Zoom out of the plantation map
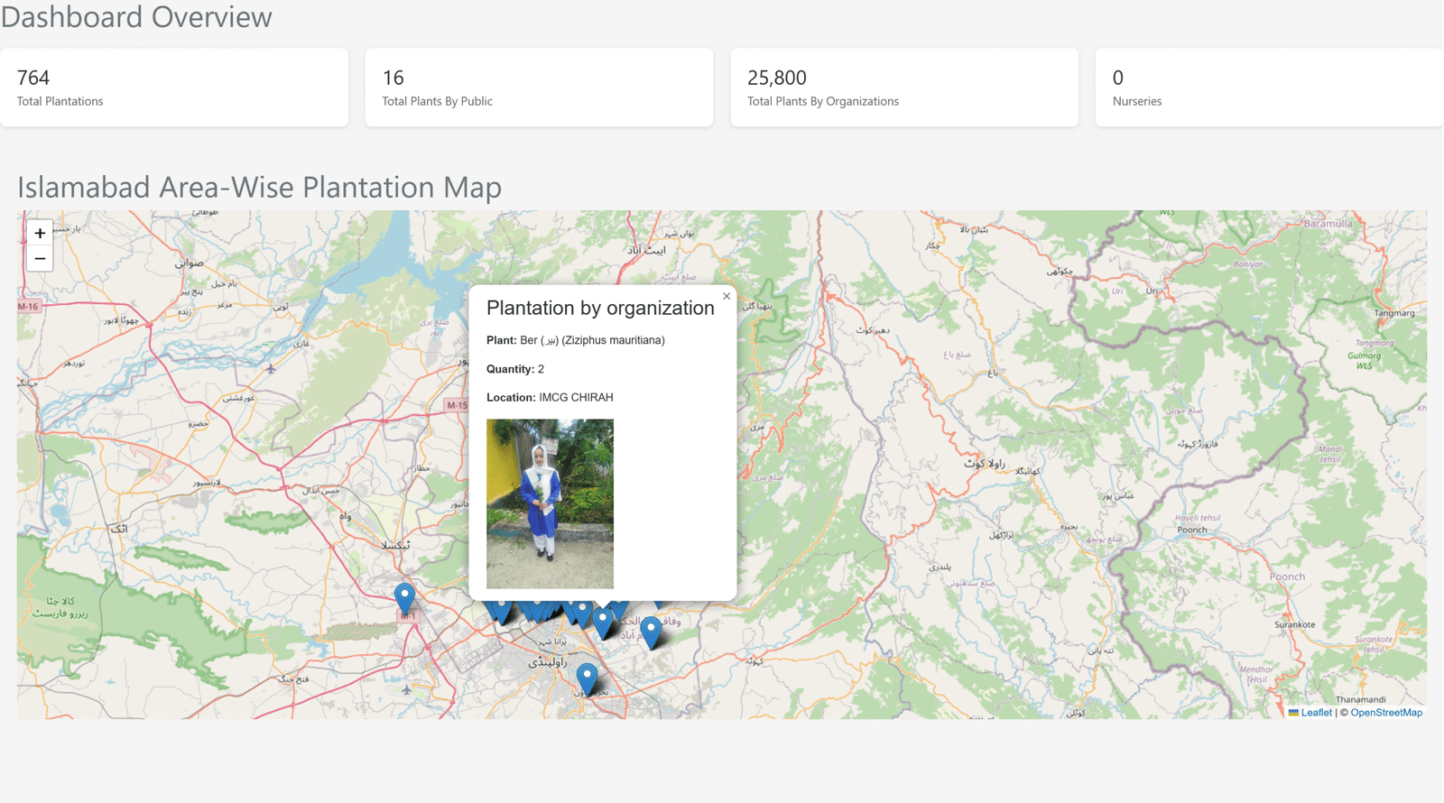Screen dimensions: 1444x803 40,259
